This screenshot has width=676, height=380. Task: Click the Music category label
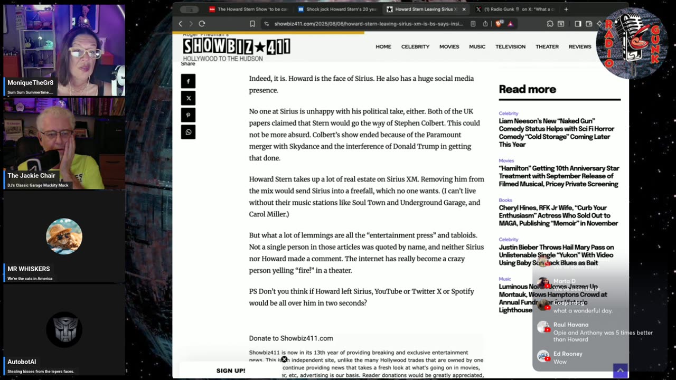pos(505,279)
